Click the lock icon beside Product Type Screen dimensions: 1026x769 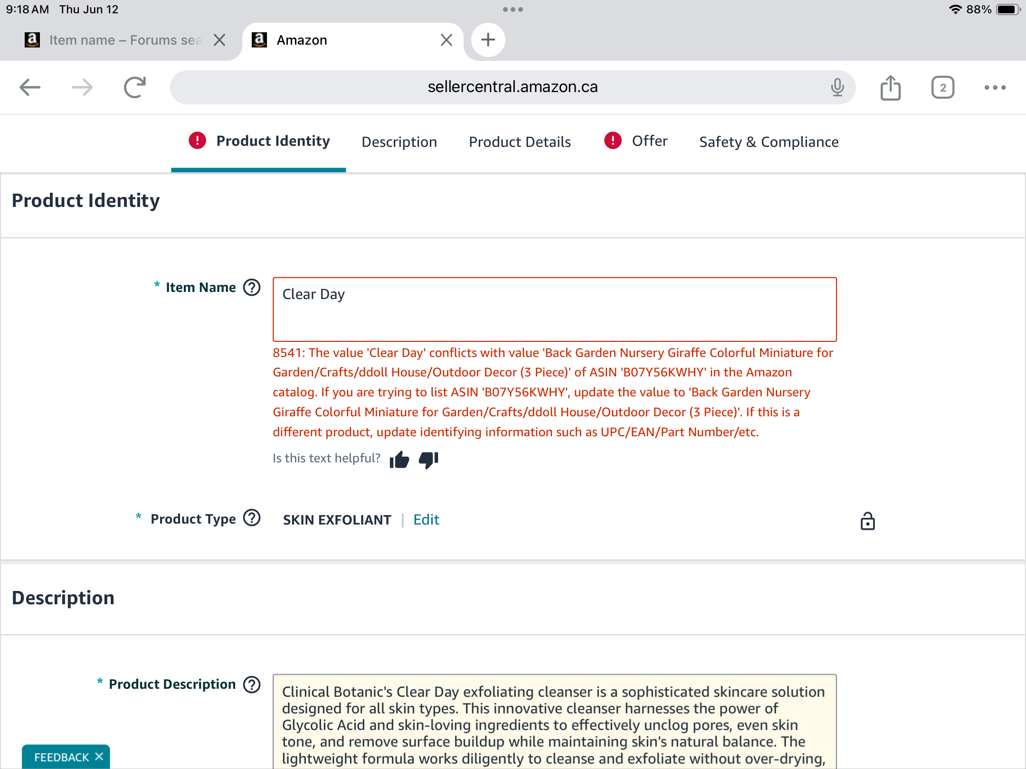[x=867, y=521]
